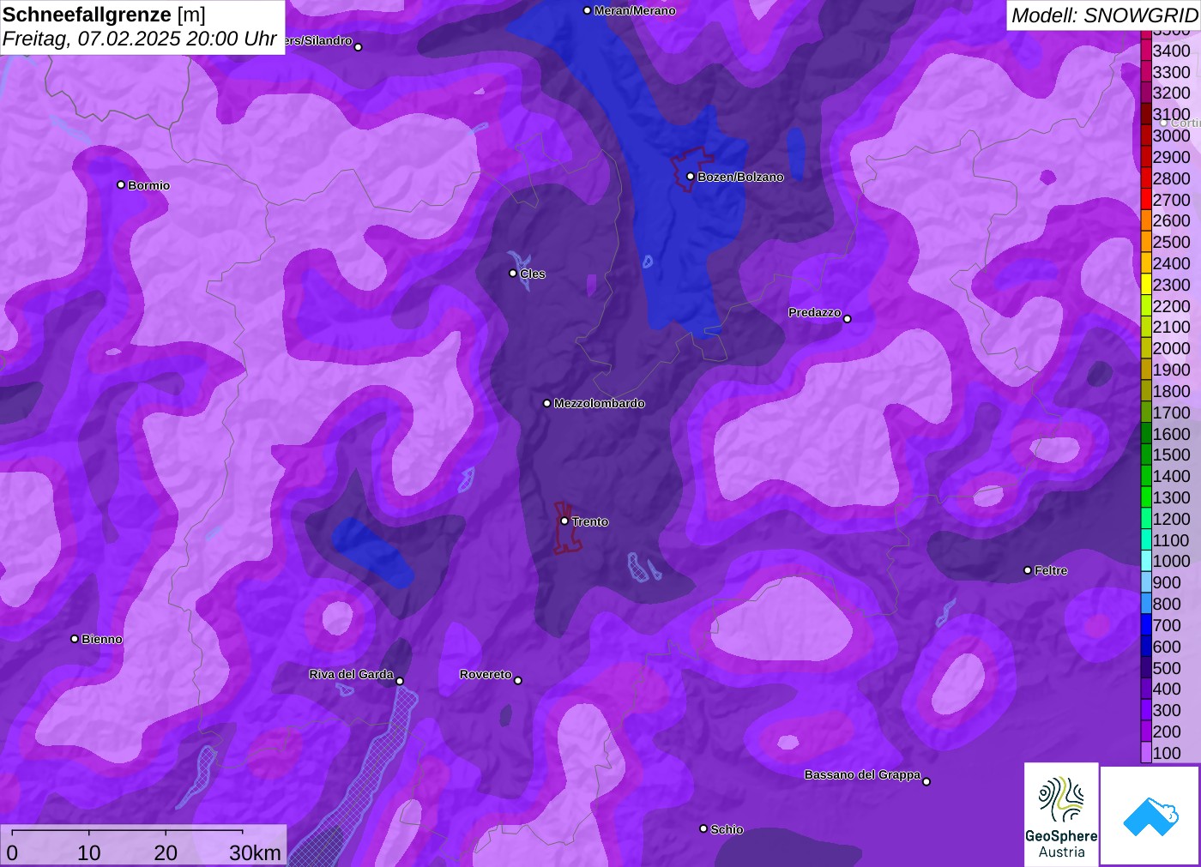Click the Meran/Merano name label

coord(635,10)
